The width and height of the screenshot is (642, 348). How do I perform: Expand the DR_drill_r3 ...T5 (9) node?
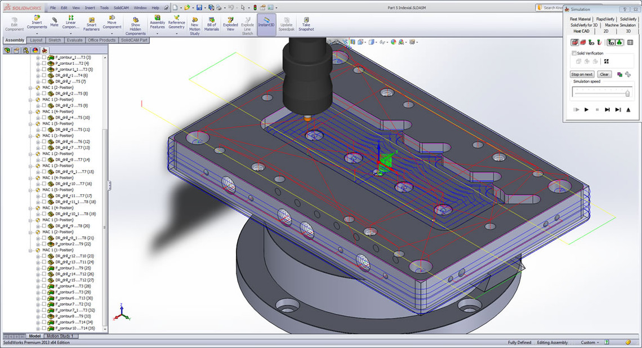38,106
